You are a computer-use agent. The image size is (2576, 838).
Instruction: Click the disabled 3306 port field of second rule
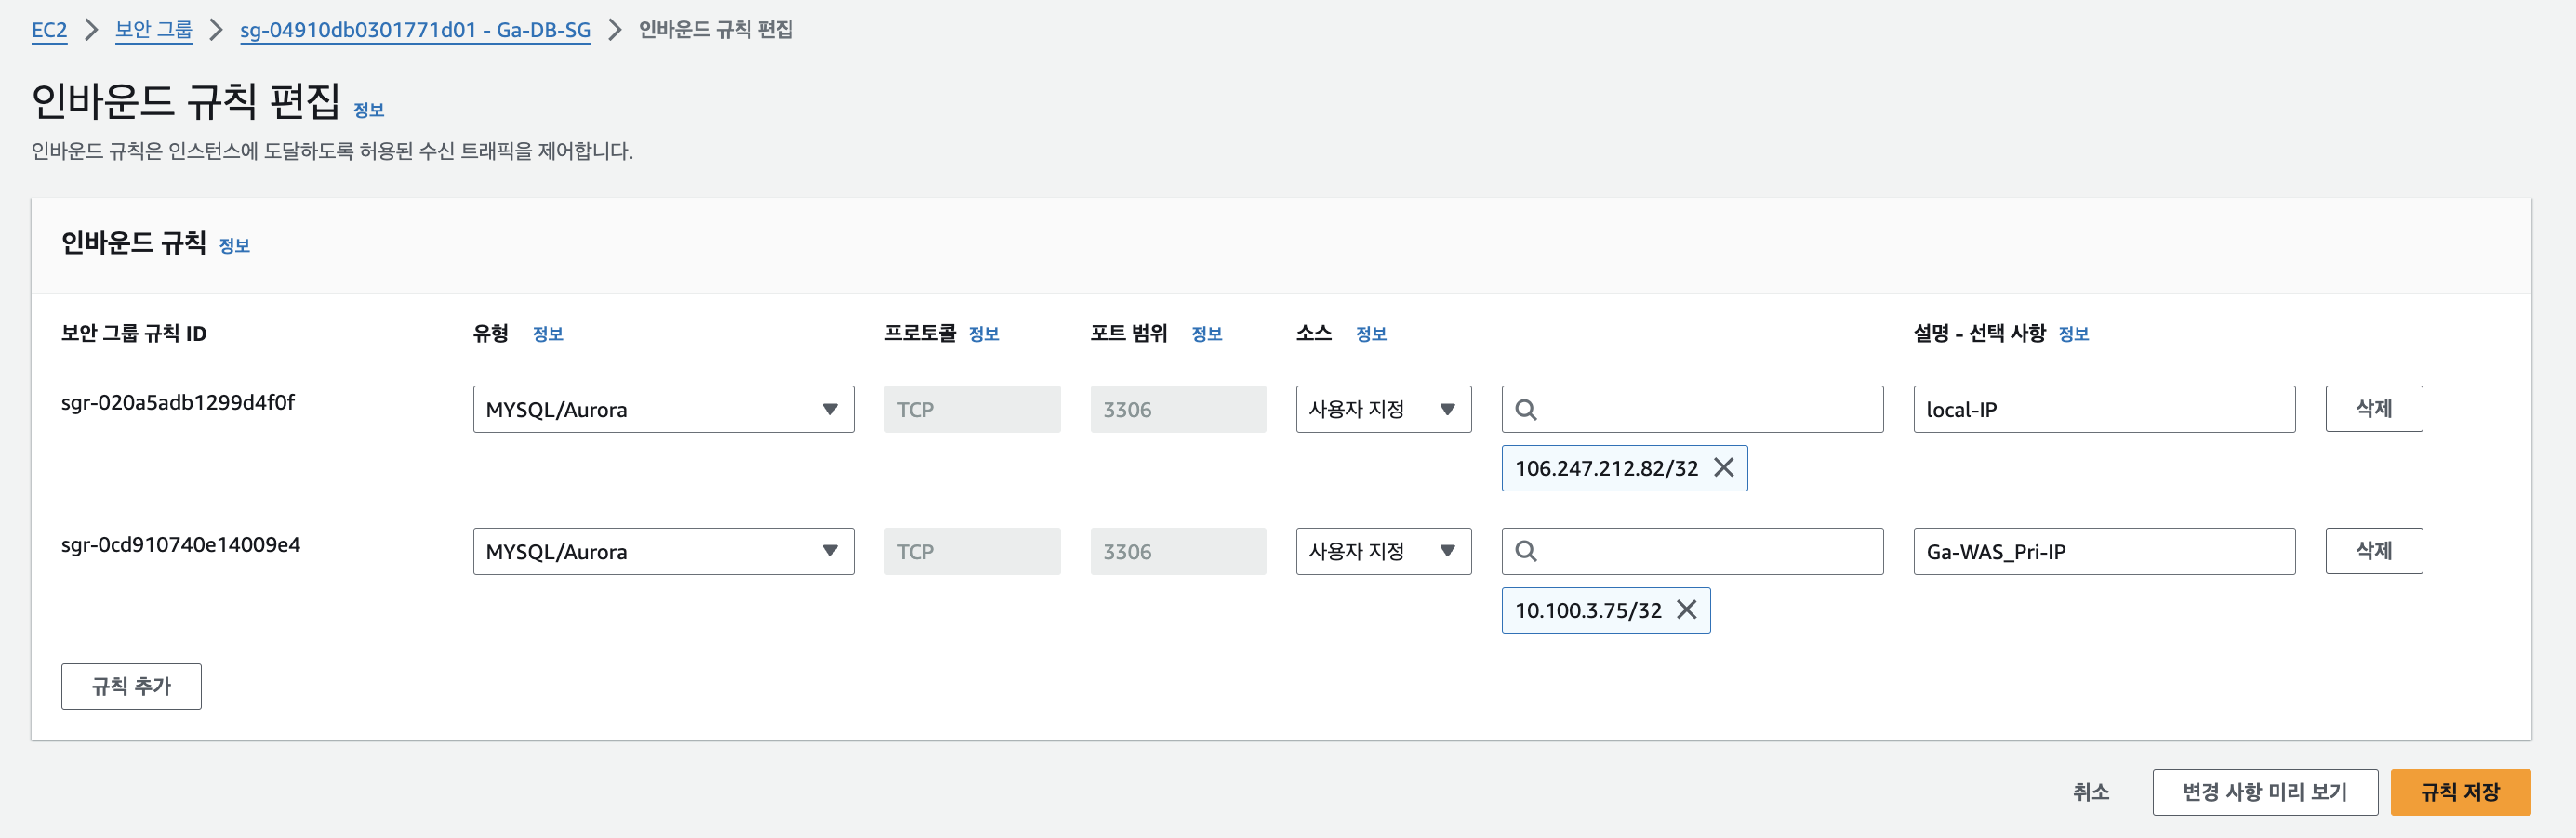(1178, 551)
